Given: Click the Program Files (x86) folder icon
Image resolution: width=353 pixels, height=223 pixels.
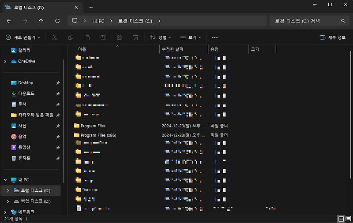Looking at the screenshot, I should 76,135.
